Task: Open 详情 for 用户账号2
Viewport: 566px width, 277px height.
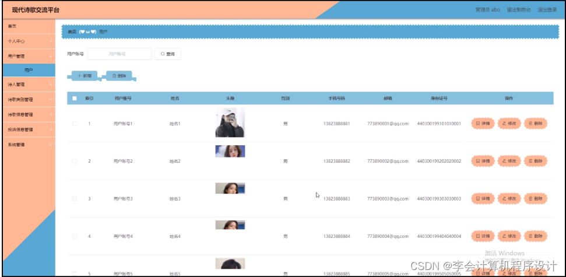Action: coord(483,161)
